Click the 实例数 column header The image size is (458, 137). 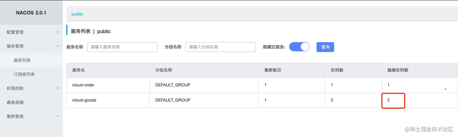click(337, 70)
